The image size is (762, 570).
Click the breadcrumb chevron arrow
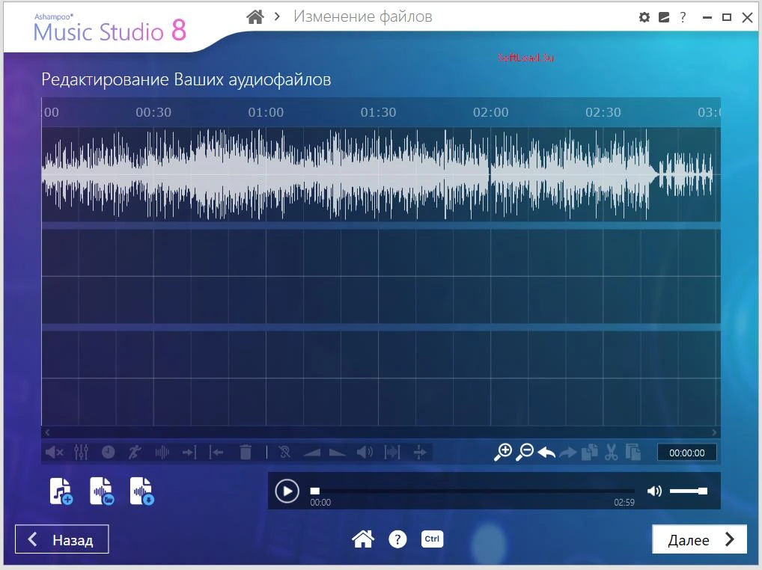point(278,16)
